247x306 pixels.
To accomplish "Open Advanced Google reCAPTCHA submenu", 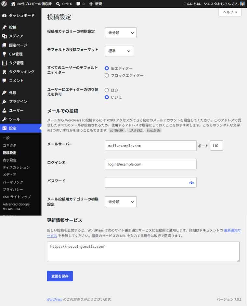I will [x=16, y=206].
